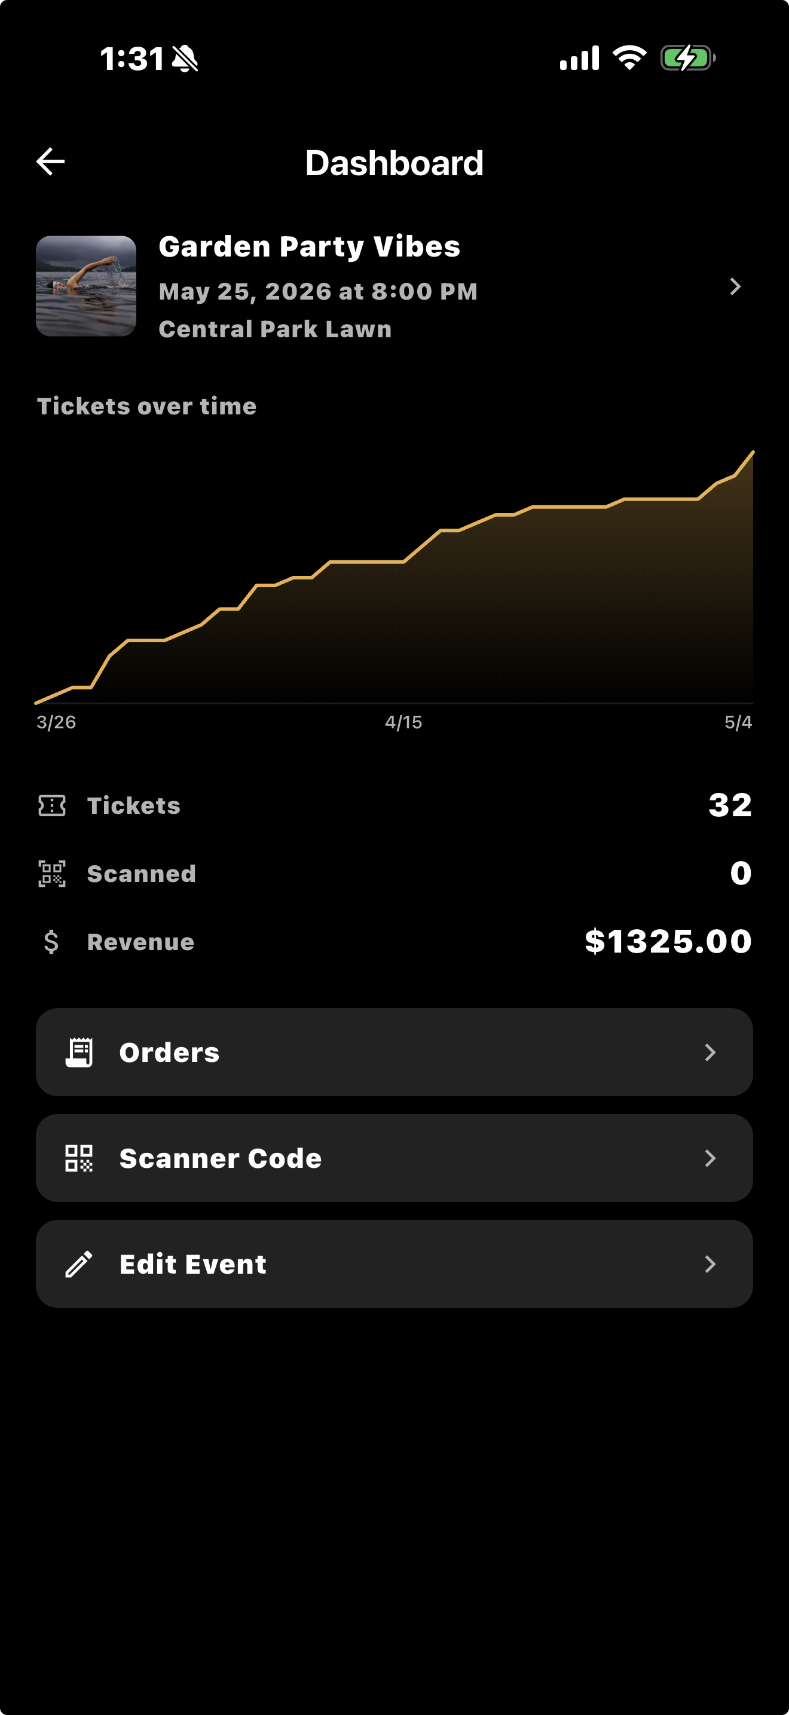Click the ticket icon beside Tickets
The height and width of the screenshot is (1715, 789).
click(x=52, y=805)
